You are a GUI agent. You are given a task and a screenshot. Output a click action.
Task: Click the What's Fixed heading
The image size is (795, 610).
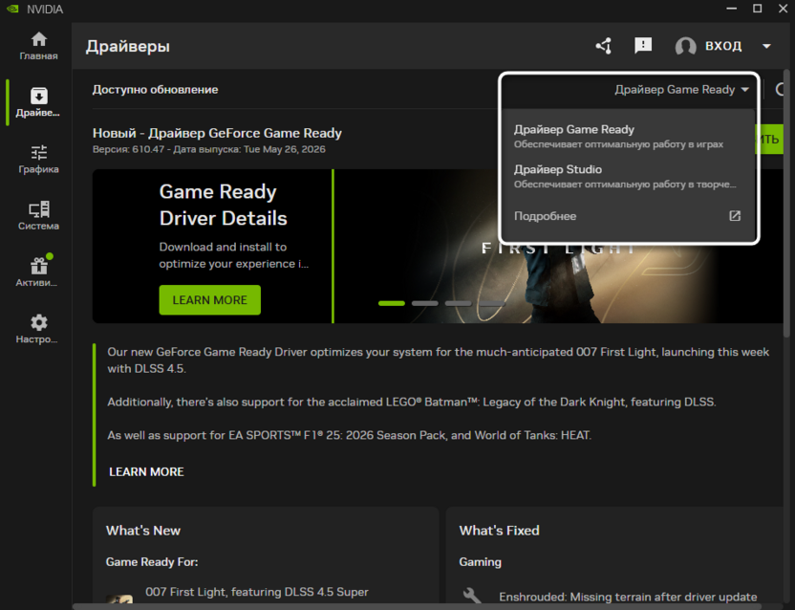click(x=500, y=531)
